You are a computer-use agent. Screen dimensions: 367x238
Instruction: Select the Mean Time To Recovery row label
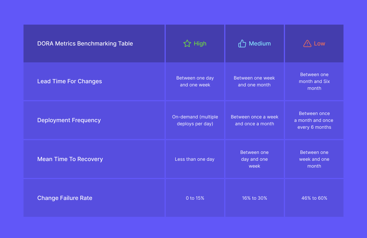coord(70,159)
